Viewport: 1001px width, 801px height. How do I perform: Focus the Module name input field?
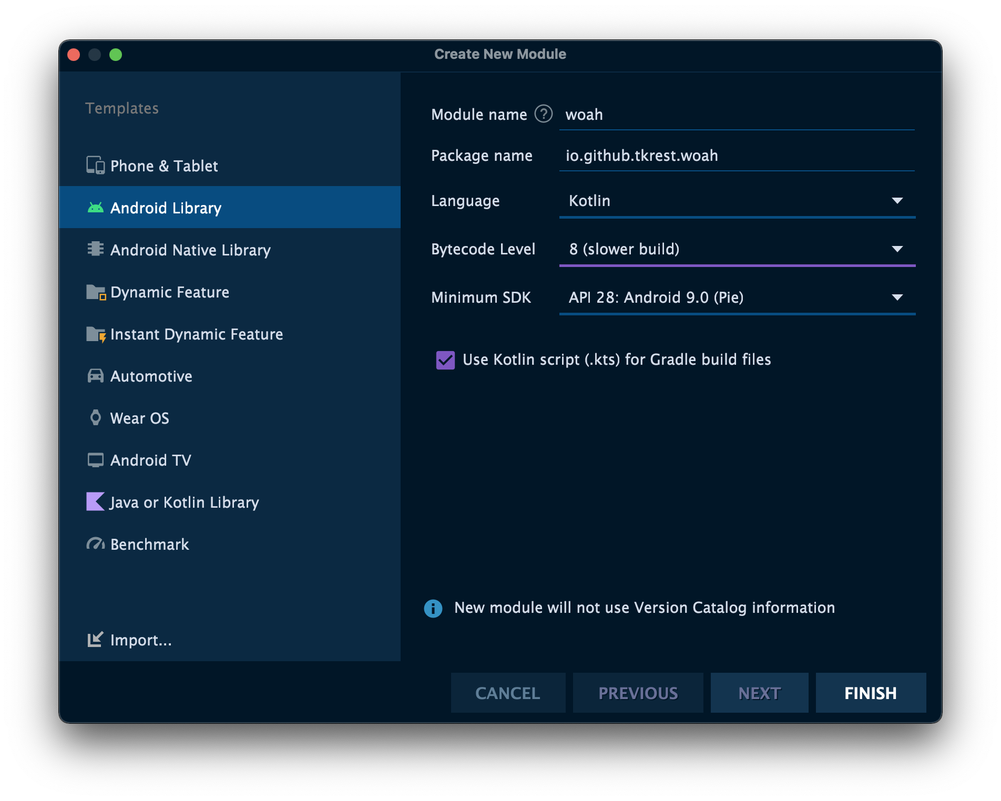(736, 115)
